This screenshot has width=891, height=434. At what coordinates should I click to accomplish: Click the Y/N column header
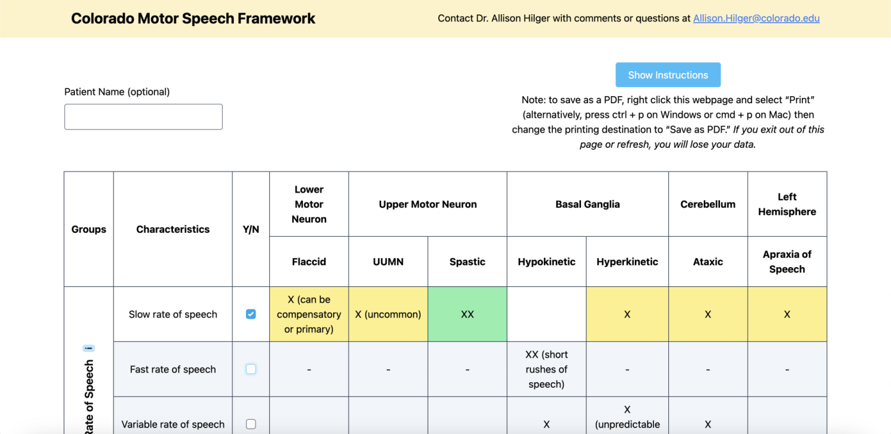tap(251, 229)
